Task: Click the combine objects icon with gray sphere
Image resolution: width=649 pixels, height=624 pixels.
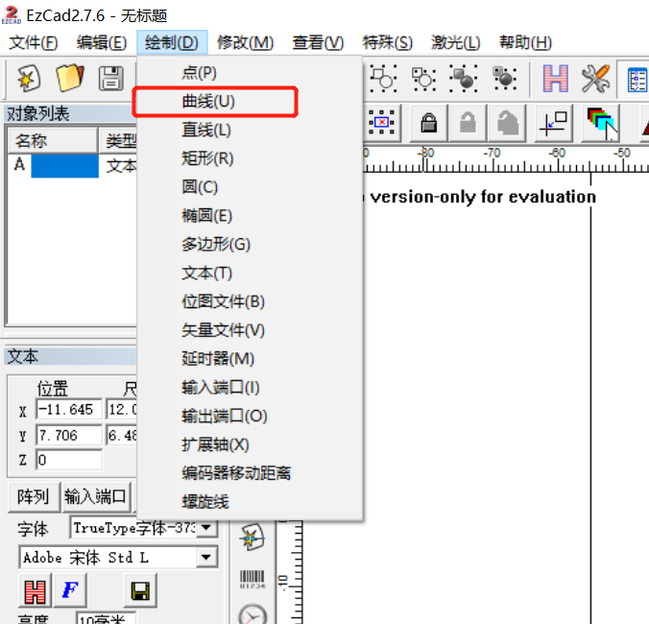Action: coord(464,78)
